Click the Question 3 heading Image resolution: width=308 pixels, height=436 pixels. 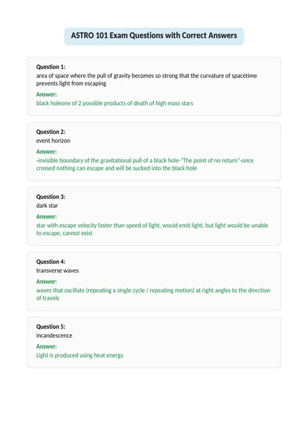51,197
